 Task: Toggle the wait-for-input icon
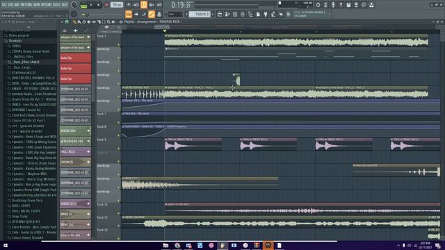(x=136, y=5)
